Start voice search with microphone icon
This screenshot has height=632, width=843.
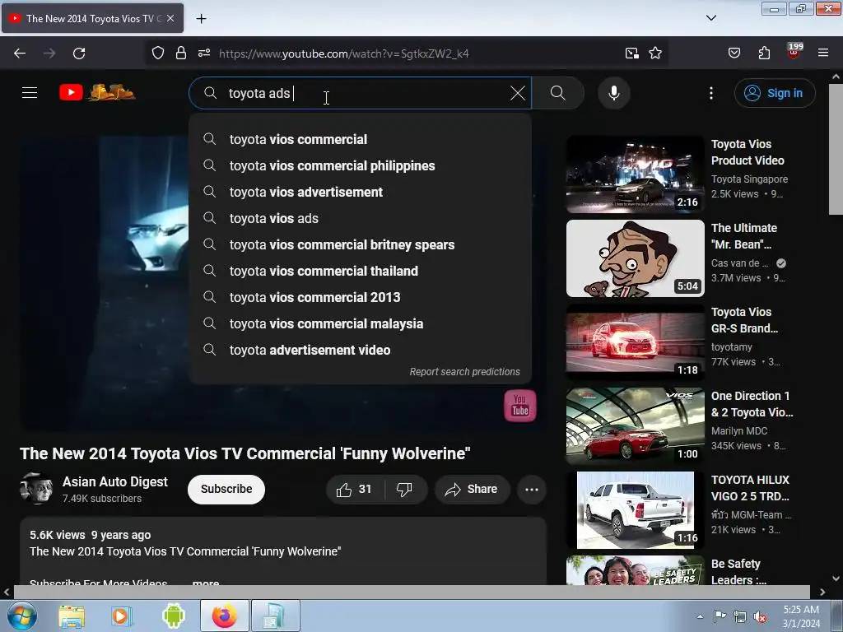(x=613, y=93)
